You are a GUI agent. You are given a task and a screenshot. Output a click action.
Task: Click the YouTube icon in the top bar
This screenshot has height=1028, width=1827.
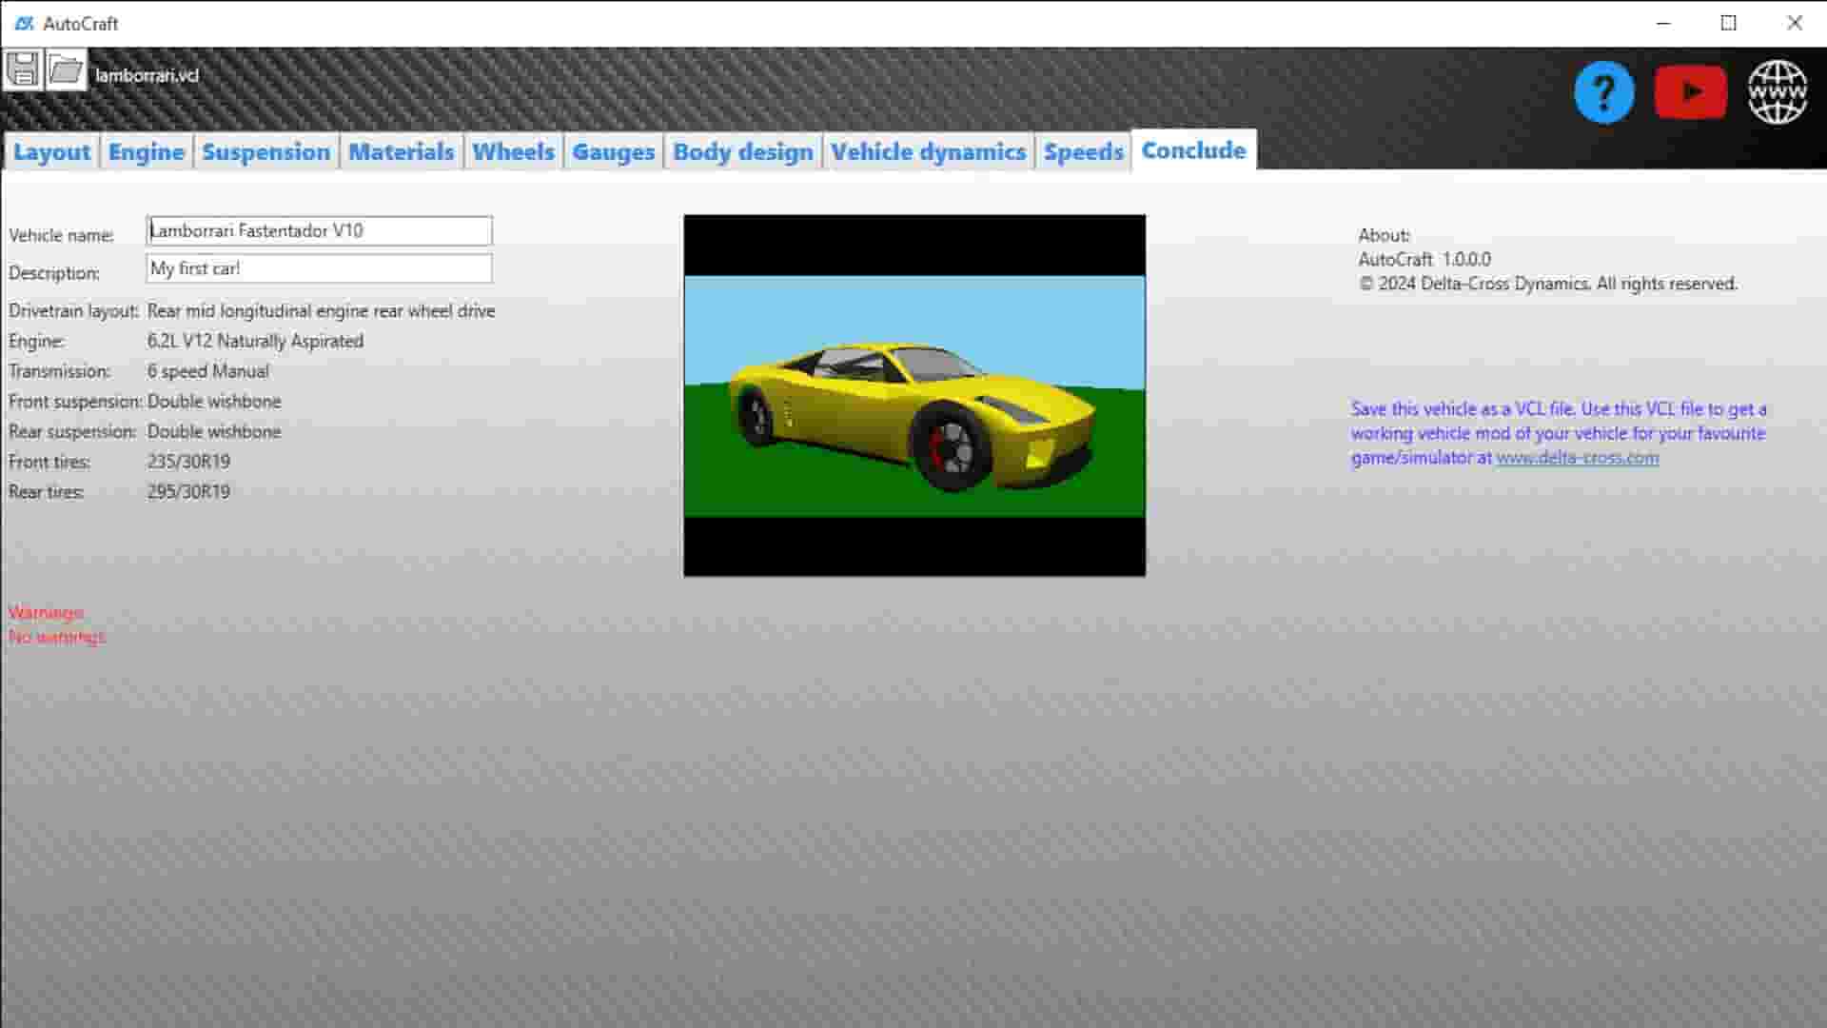[1691, 91]
